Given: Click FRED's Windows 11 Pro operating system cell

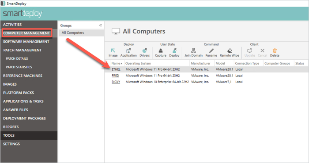Looking at the screenshot, I should (153, 76).
